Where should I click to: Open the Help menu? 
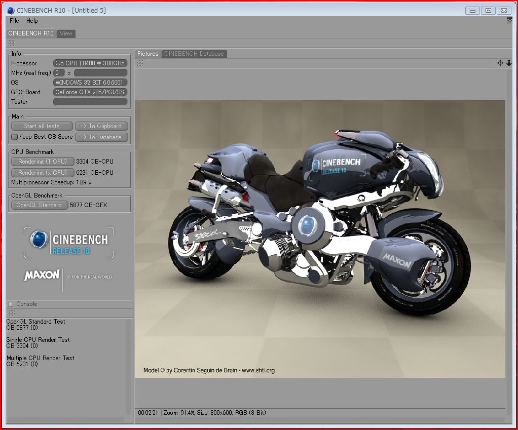coord(32,21)
